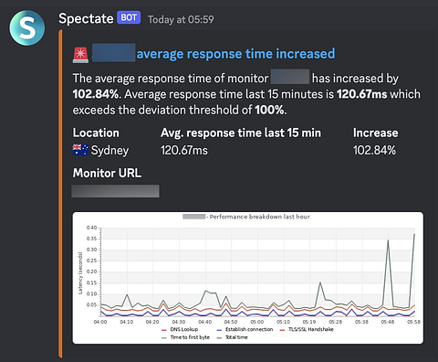The image size is (438, 362).
Task: Click the Australian flag next to Sydney
Action: point(80,150)
